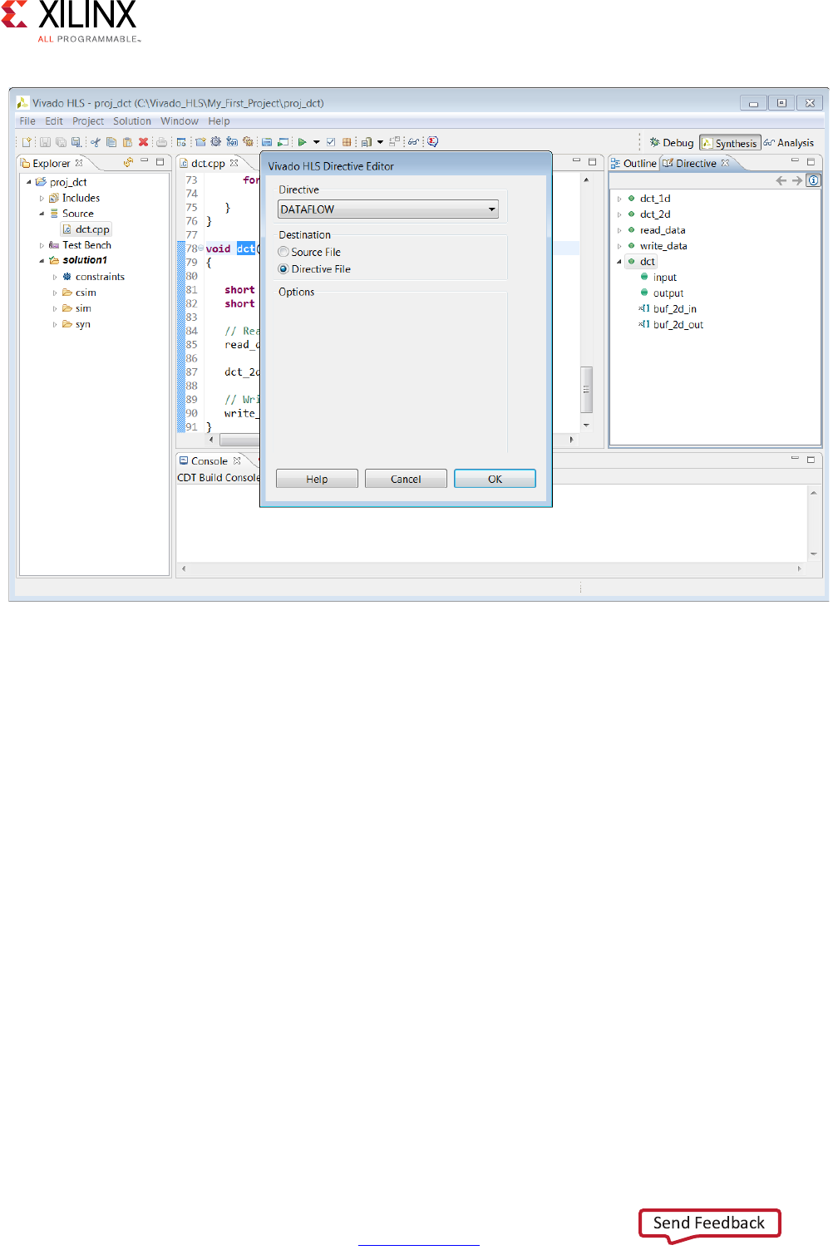Click the red X delete toolbar icon
Viewport: 838px width, 1255px height.
coord(143,142)
